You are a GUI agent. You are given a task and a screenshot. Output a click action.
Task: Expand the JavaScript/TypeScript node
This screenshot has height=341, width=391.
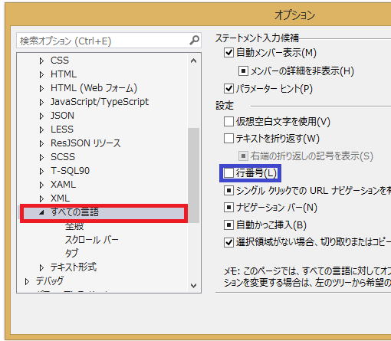[x=41, y=102]
